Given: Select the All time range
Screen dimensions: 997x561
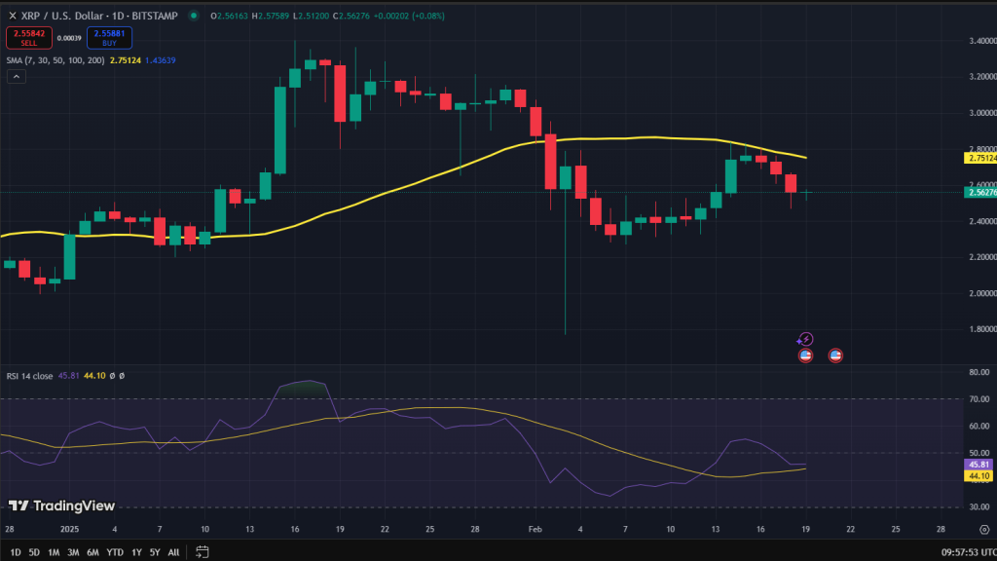Looking at the screenshot, I should [173, 552].
